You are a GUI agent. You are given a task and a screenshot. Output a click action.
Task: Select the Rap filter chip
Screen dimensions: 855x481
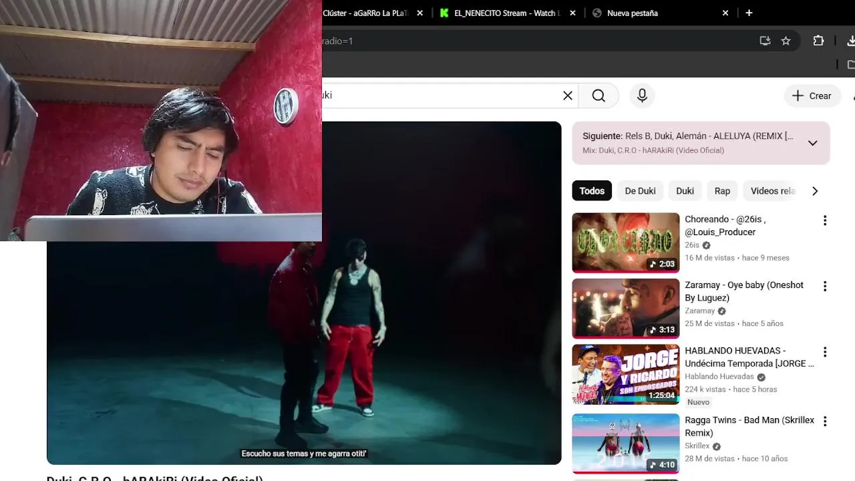coord(722,191)
